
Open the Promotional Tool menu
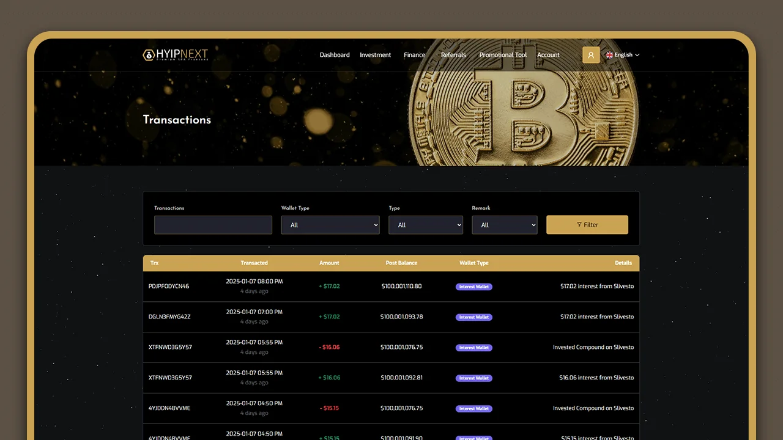click(x=503, y=55)
